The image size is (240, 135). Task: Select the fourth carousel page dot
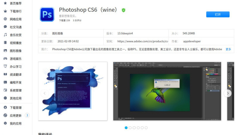tap(138, 128)
